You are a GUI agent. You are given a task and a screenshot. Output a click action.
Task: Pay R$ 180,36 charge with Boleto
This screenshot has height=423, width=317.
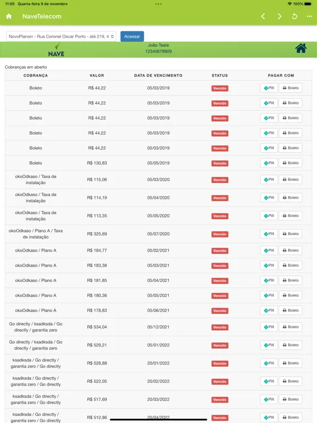click(x=291, y=295)
